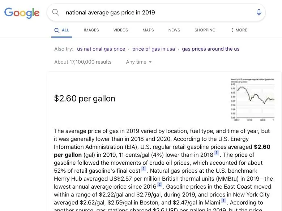Activate voice search microphone icon
This screenshot has height=211, width=282.
[x=259, y=12]
